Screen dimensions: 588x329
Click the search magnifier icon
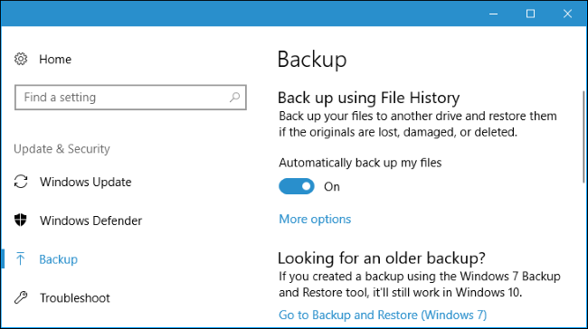click(235, 98)
